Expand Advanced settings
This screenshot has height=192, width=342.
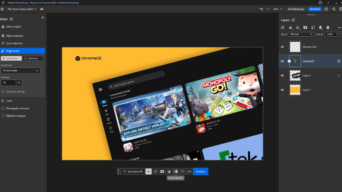point(13,92)
